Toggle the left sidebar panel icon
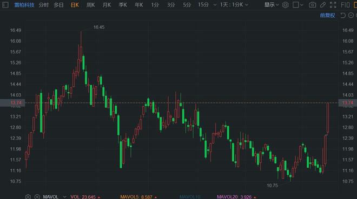This screenshot has height=199, width=357. [x=5, y=5]
